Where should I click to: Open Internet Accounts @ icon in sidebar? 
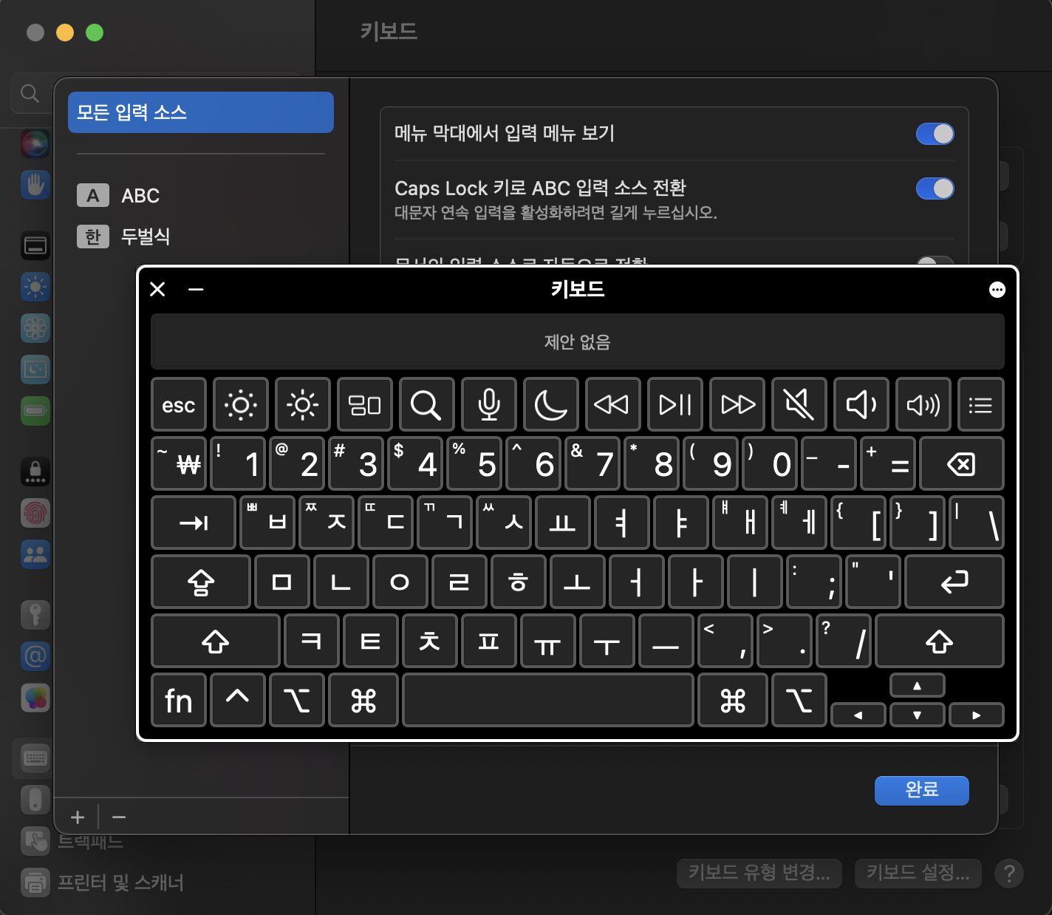[35, 656]
